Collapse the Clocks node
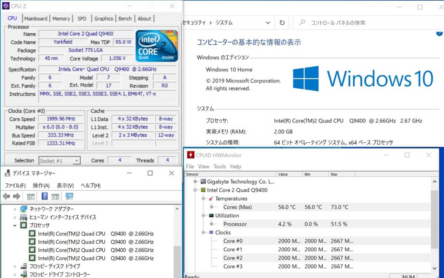Screen dimensions: 444x278 (203, 233)
